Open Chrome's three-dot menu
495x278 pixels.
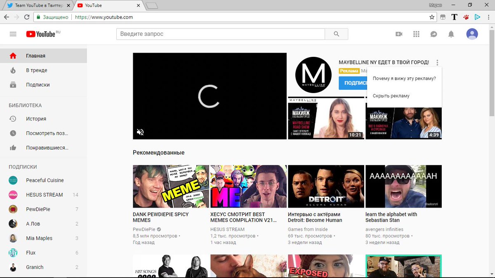pos(489,17)
